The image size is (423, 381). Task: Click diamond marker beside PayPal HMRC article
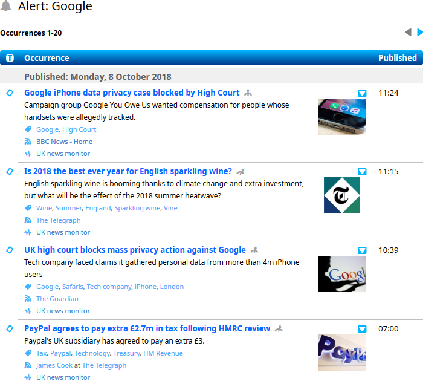point(10,328)
